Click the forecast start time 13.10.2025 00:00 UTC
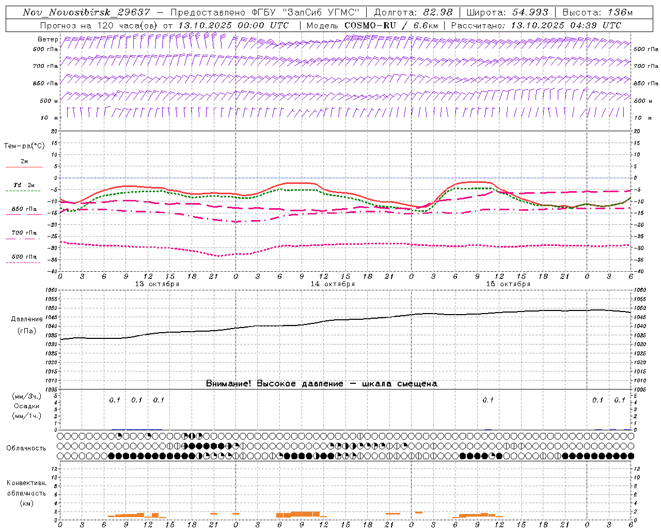 (x=233, y=25)
